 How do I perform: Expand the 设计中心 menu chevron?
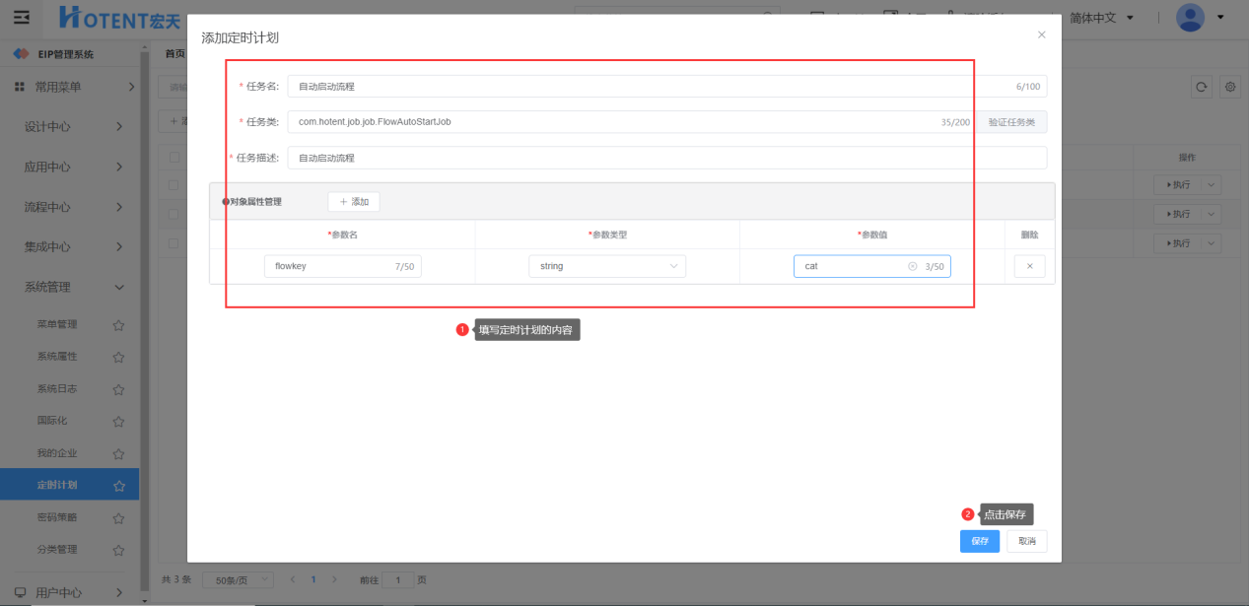click(118, 127)
